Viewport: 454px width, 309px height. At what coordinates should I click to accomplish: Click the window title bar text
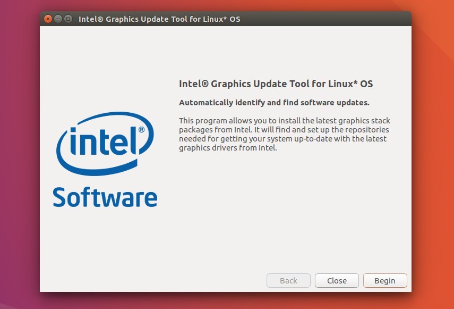click(159, 19)
